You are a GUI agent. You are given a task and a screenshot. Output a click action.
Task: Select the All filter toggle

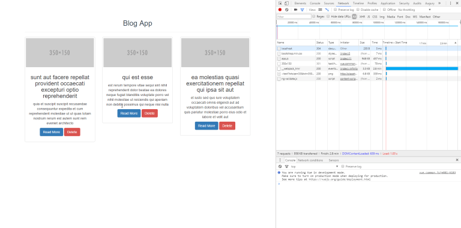pyautogui.click(x=354, y=17)
